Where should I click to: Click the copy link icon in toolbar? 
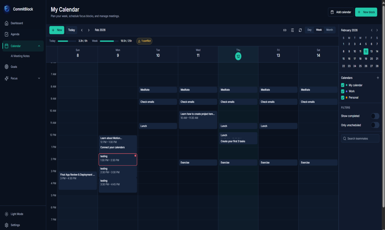(x=285, y=30)
